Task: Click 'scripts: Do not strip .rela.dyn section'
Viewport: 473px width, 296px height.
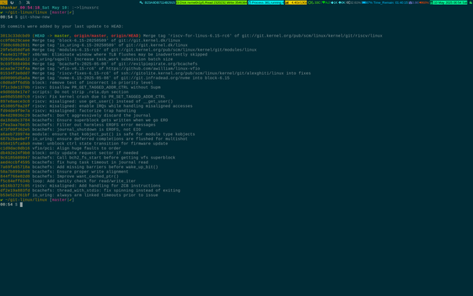Action: pos(80,92)
